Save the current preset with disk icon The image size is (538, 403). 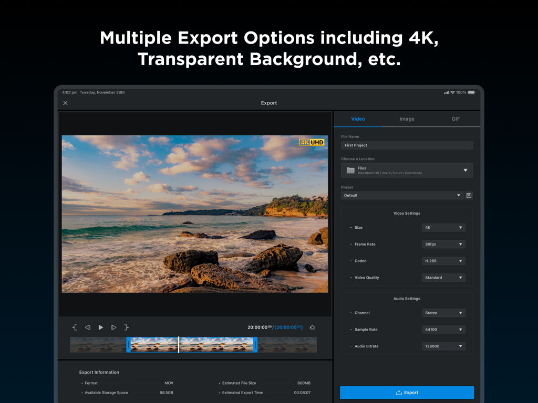click(x=469, y=195)
